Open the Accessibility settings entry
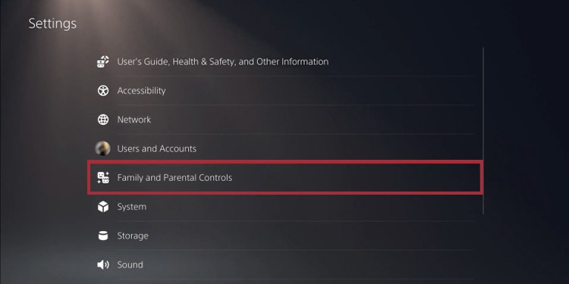The height and width of the screenshot is (284, 569). coord(141,91)
